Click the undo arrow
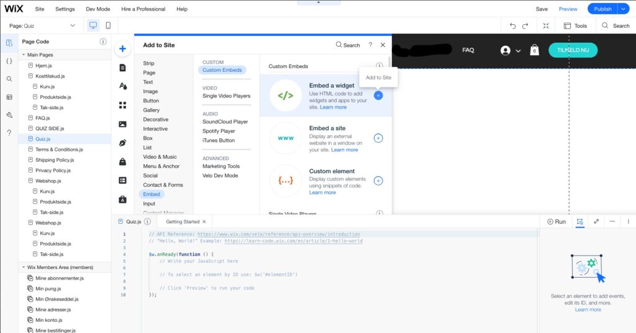 (x=512, y=25)
